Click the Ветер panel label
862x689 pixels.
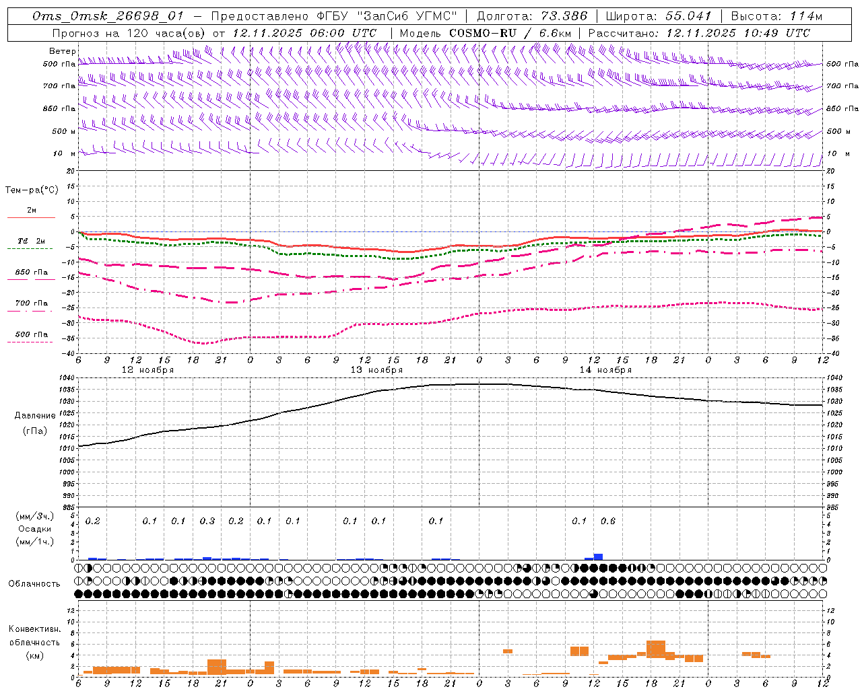(x=62, y=51)
